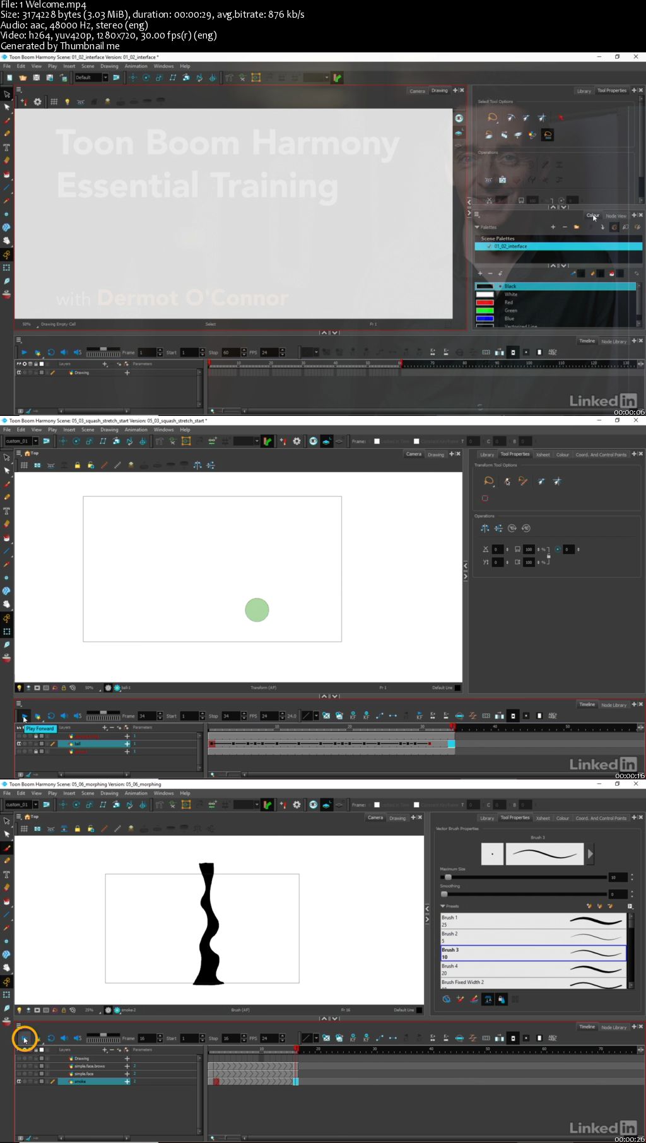Click the Save icon in 01_02_interface toolbar
646x1143 pixels.
pyautogui.click(x=36, y=78)
